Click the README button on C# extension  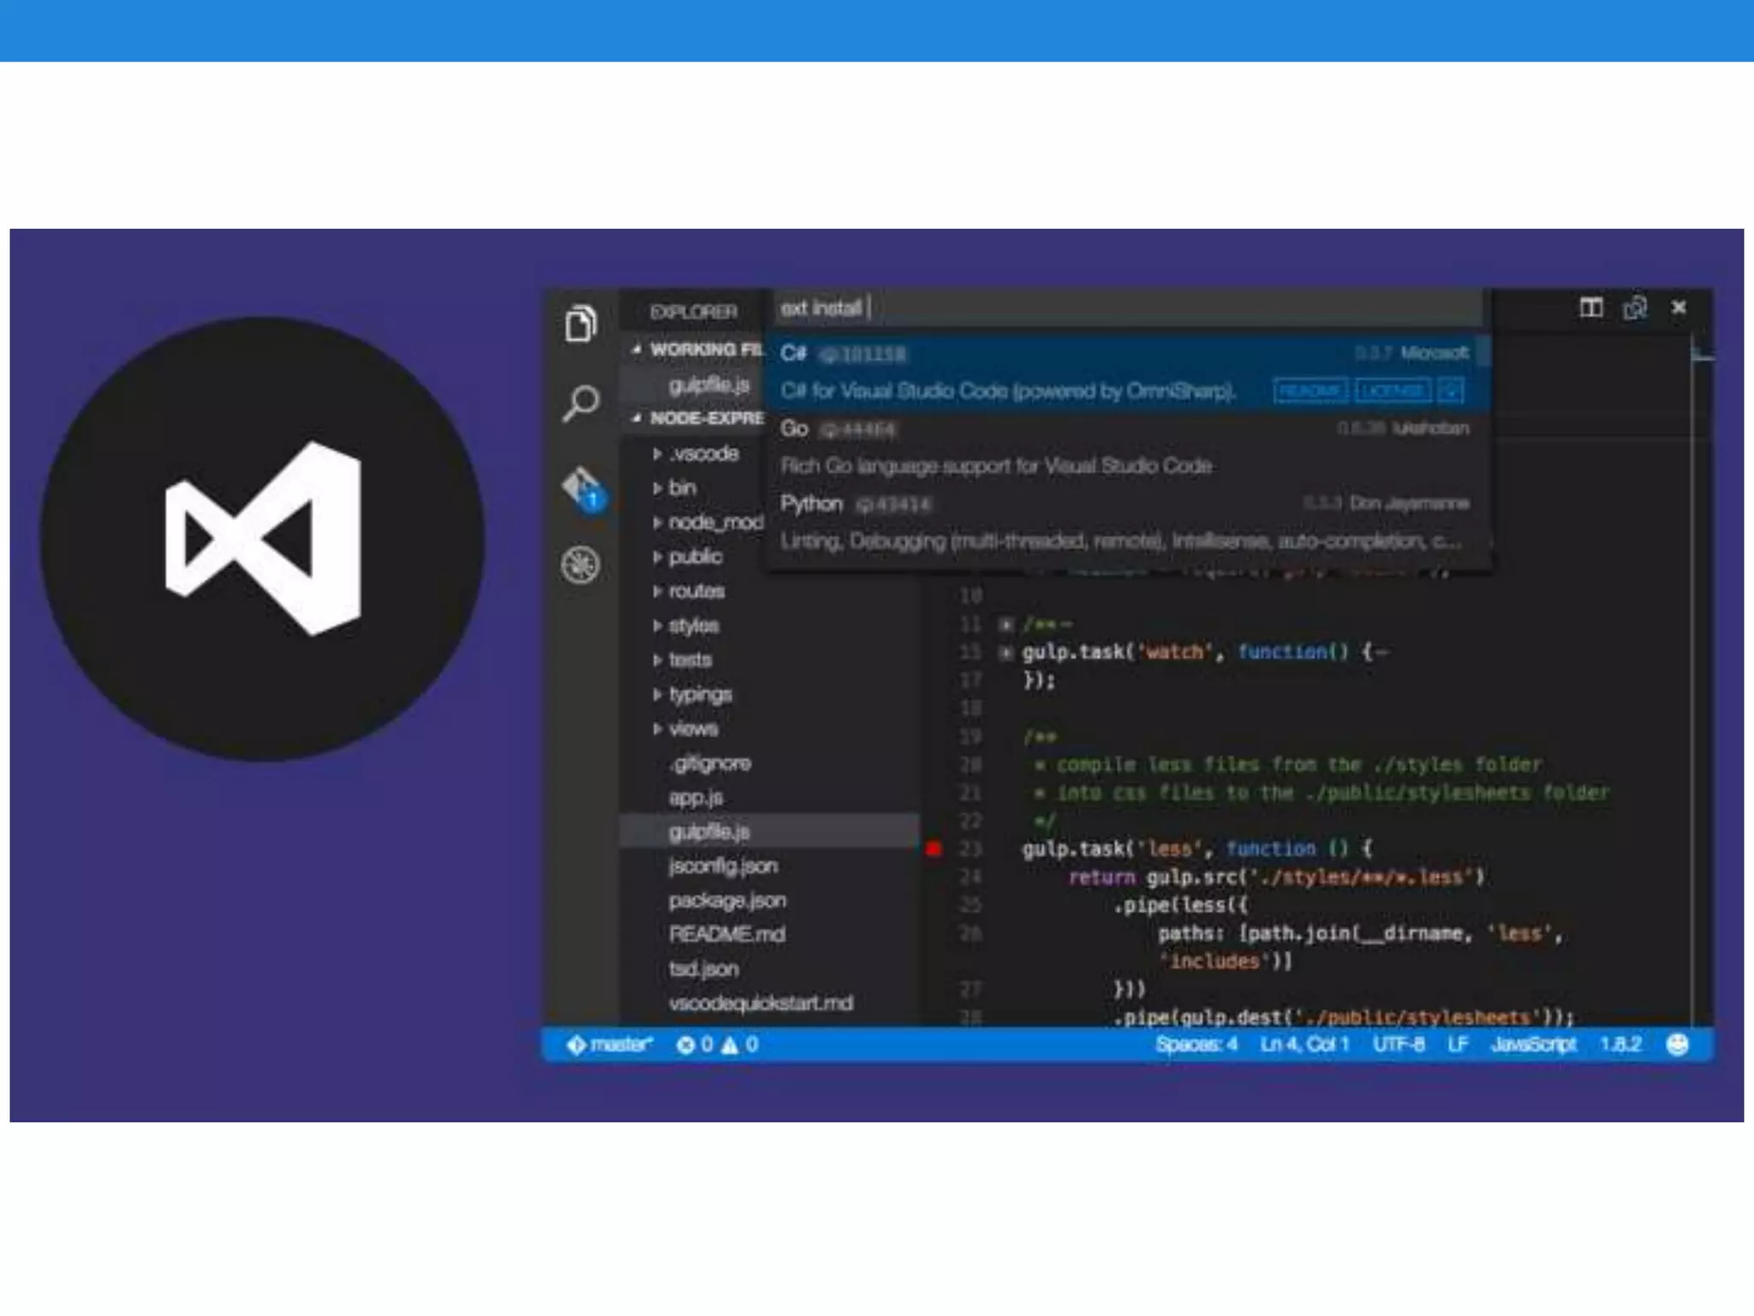(1310, 392)
